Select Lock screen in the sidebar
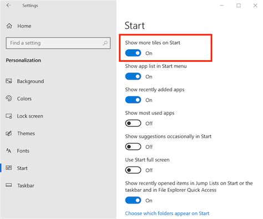 30,116
